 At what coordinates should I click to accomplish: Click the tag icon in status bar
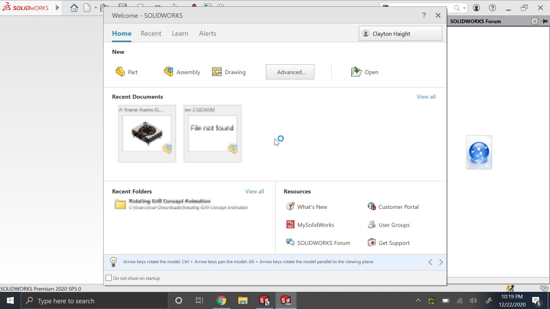point(544,288)
